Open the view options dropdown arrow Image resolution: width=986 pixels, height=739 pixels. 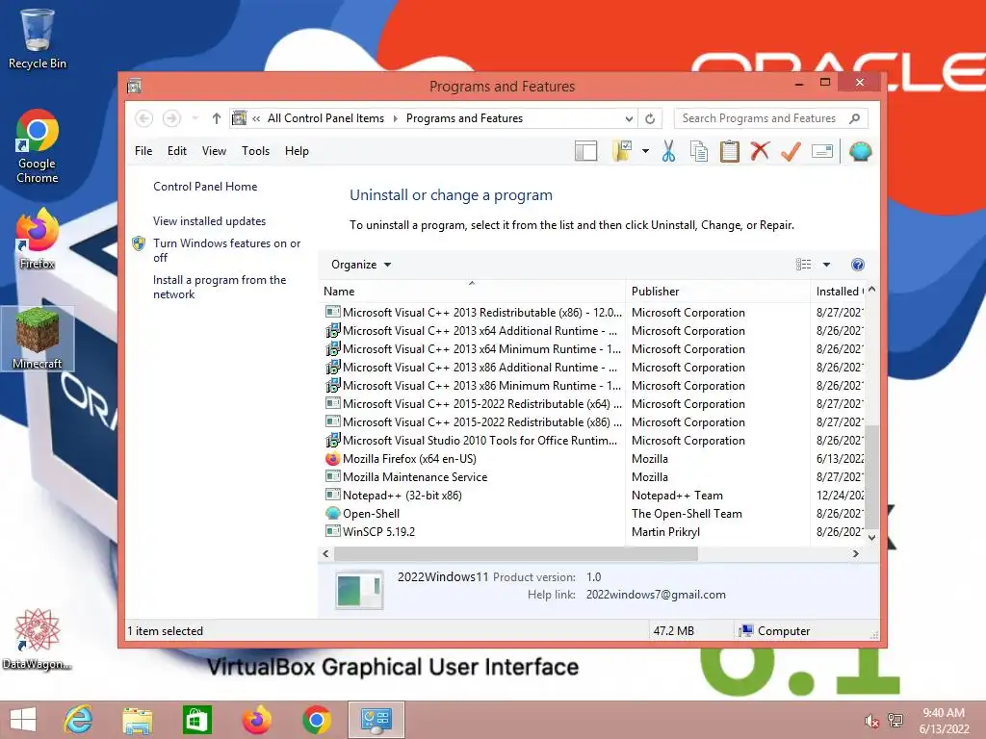point(826,265)
